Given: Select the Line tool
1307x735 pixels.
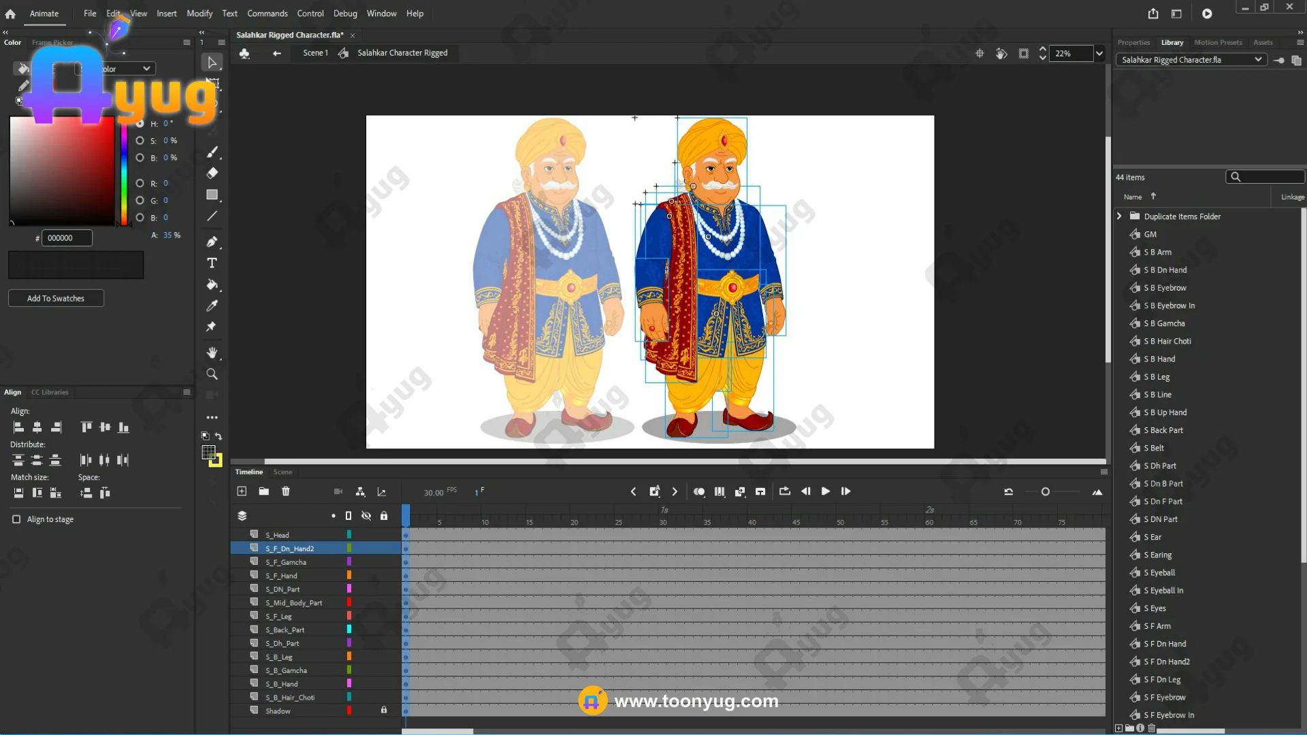Looking at the screenshot, I should coord(212,216).
